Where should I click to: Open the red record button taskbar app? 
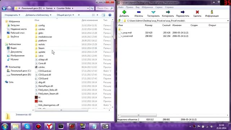38,126
